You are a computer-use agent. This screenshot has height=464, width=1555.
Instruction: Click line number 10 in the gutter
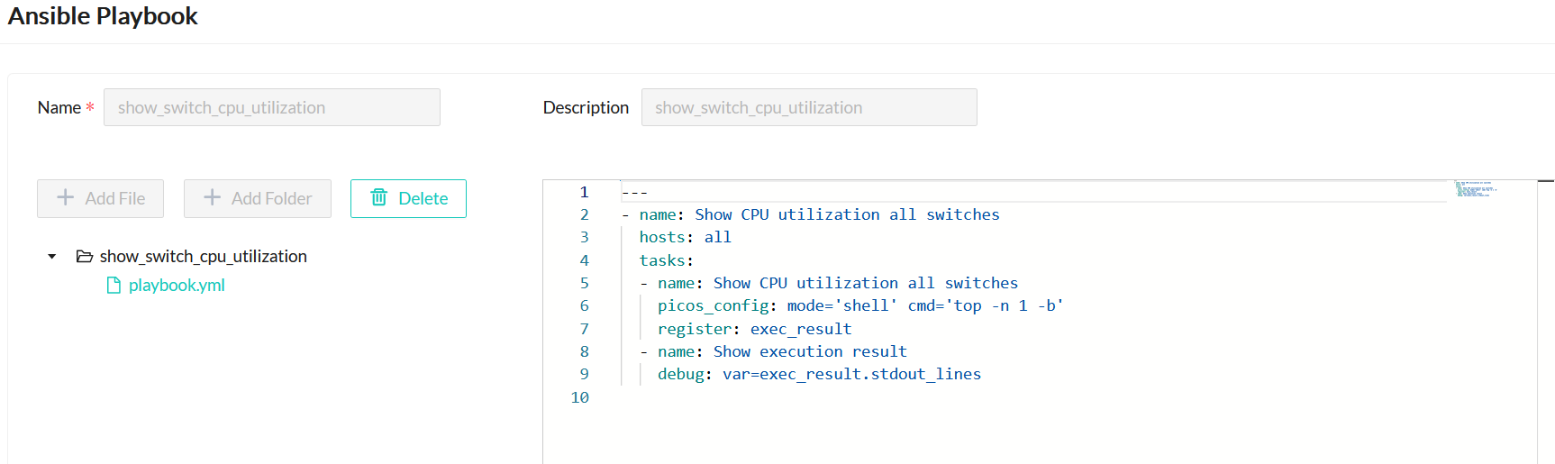579,397
